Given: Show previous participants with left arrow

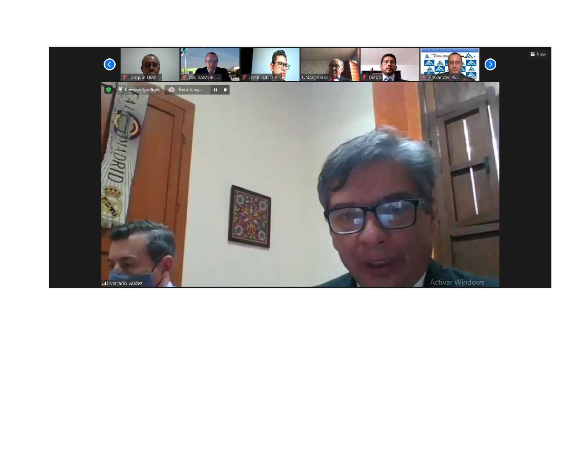Looking at the screenshot, I should [109, 64].
